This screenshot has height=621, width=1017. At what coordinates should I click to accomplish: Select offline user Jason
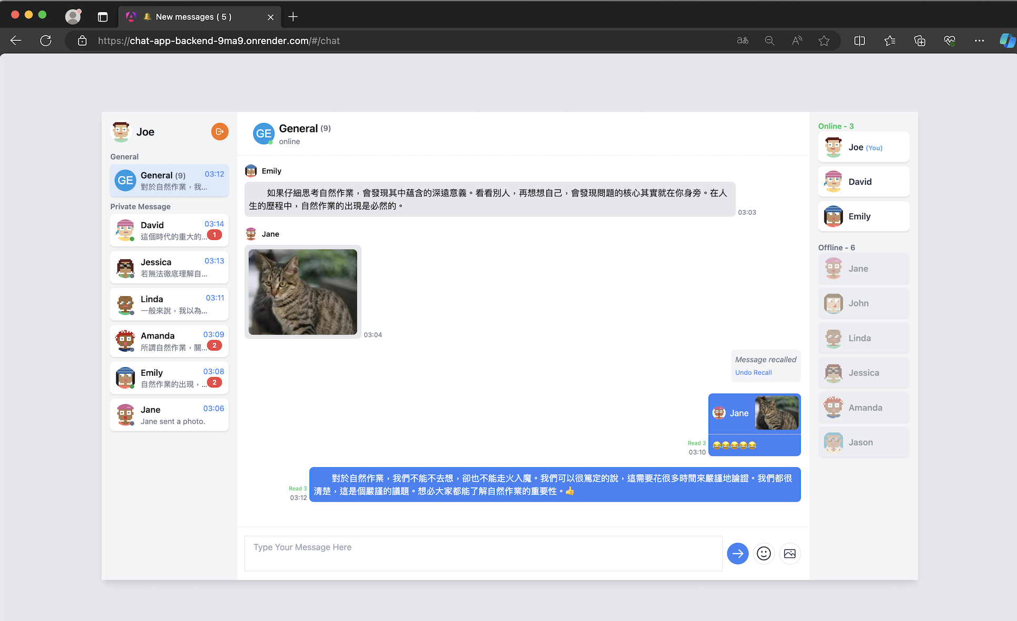(863, 443)
